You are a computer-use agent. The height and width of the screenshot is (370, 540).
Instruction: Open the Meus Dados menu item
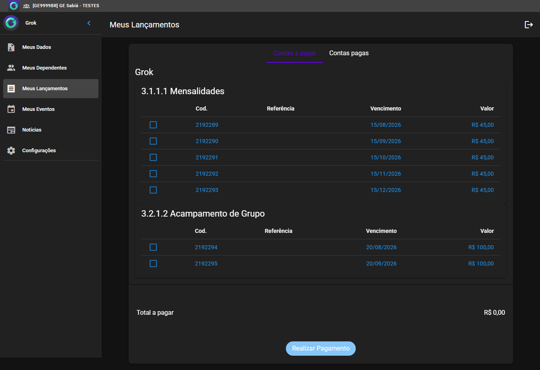[51, 47]
